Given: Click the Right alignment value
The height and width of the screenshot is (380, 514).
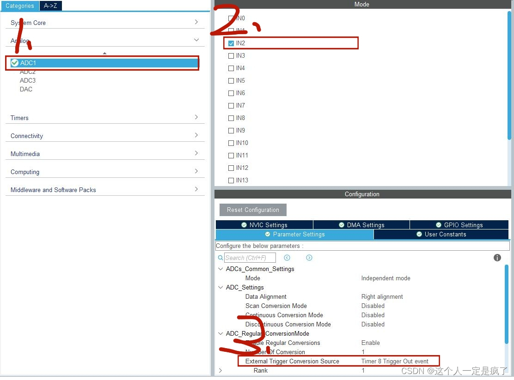Looking at the screenshot, I should [x=382, y=296].
